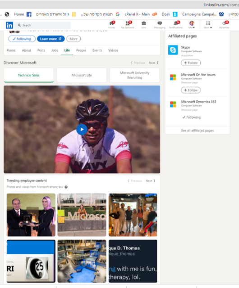
Task: Click the Facebook bookmark icon
Action: click(29, 14)
